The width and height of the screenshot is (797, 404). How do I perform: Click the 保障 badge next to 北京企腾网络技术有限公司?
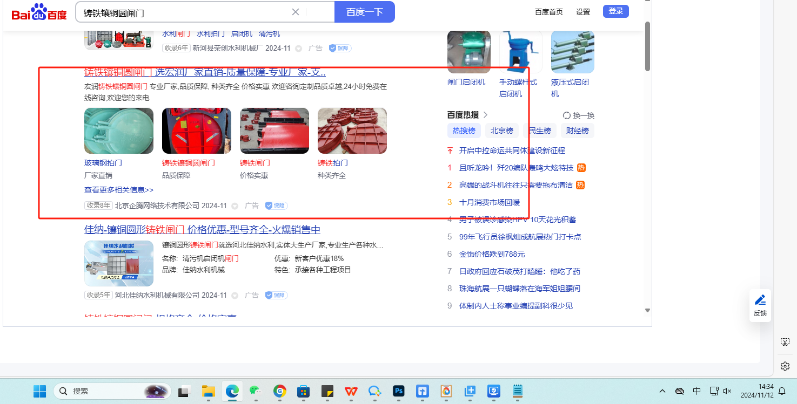[x=276, y=206]
